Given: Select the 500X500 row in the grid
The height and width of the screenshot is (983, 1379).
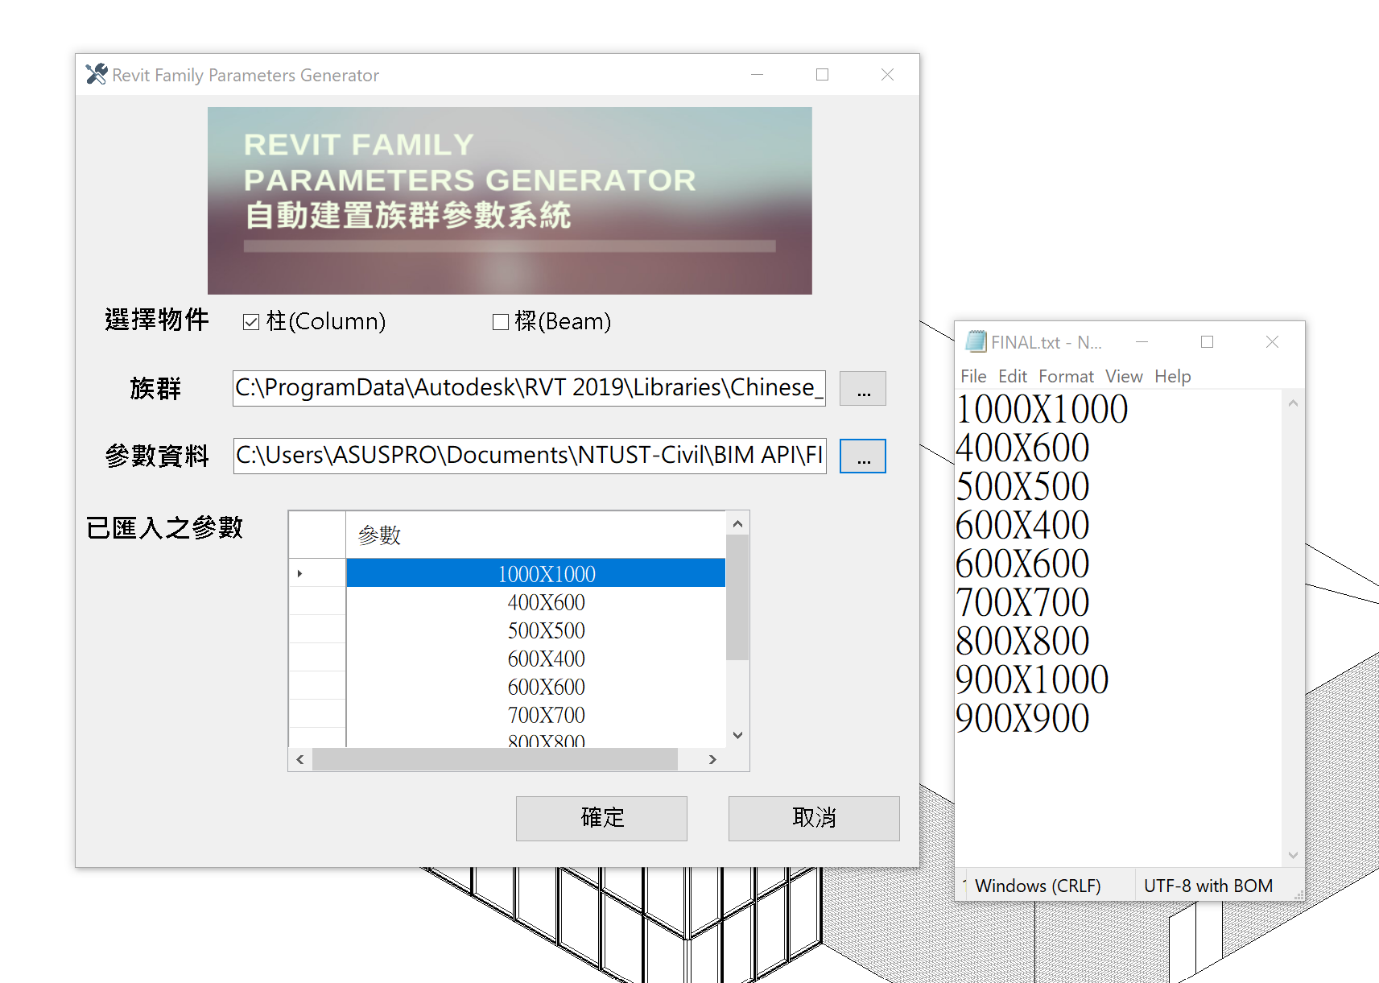Looking at the screenshot, I should [535, 630].
